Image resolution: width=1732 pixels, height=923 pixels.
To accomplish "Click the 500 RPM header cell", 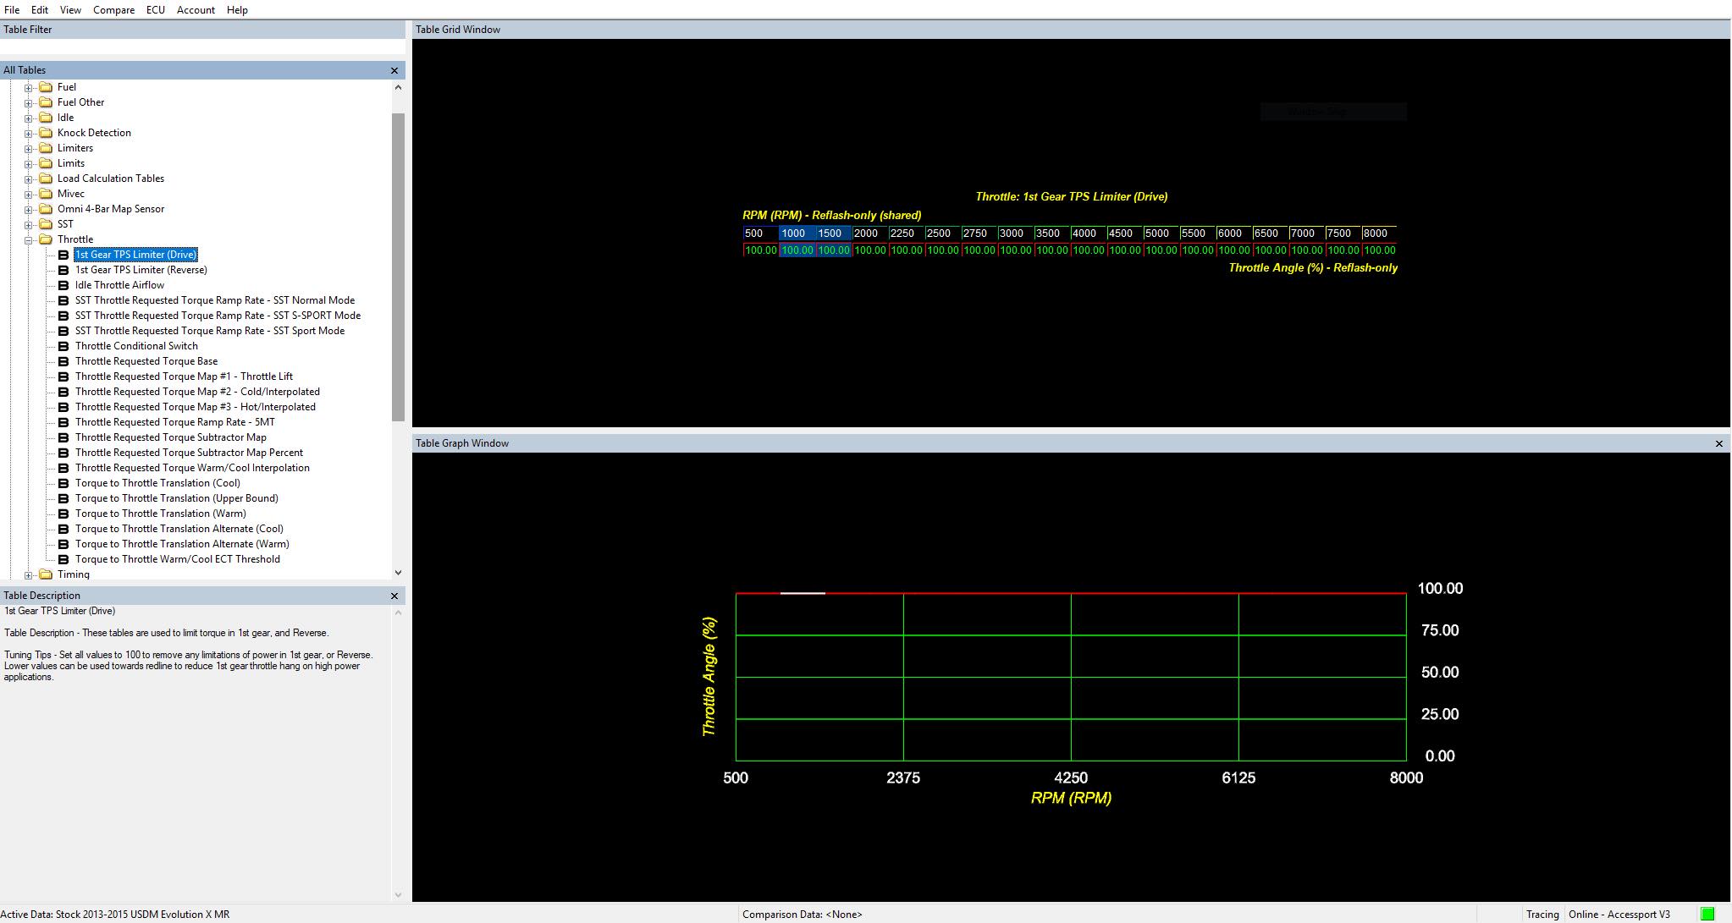I will [x=761, y=233].
